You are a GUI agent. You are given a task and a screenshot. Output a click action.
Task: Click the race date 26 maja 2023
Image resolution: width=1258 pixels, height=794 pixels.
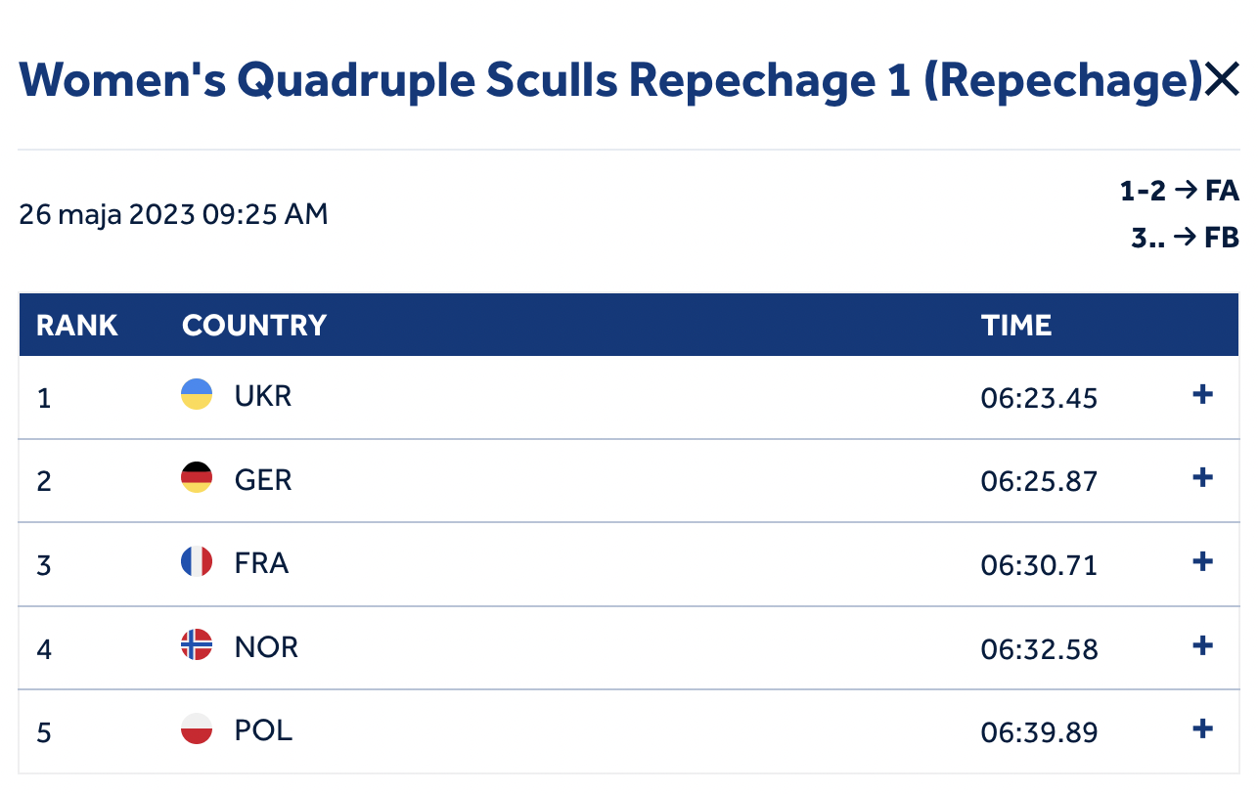point(108,214)
